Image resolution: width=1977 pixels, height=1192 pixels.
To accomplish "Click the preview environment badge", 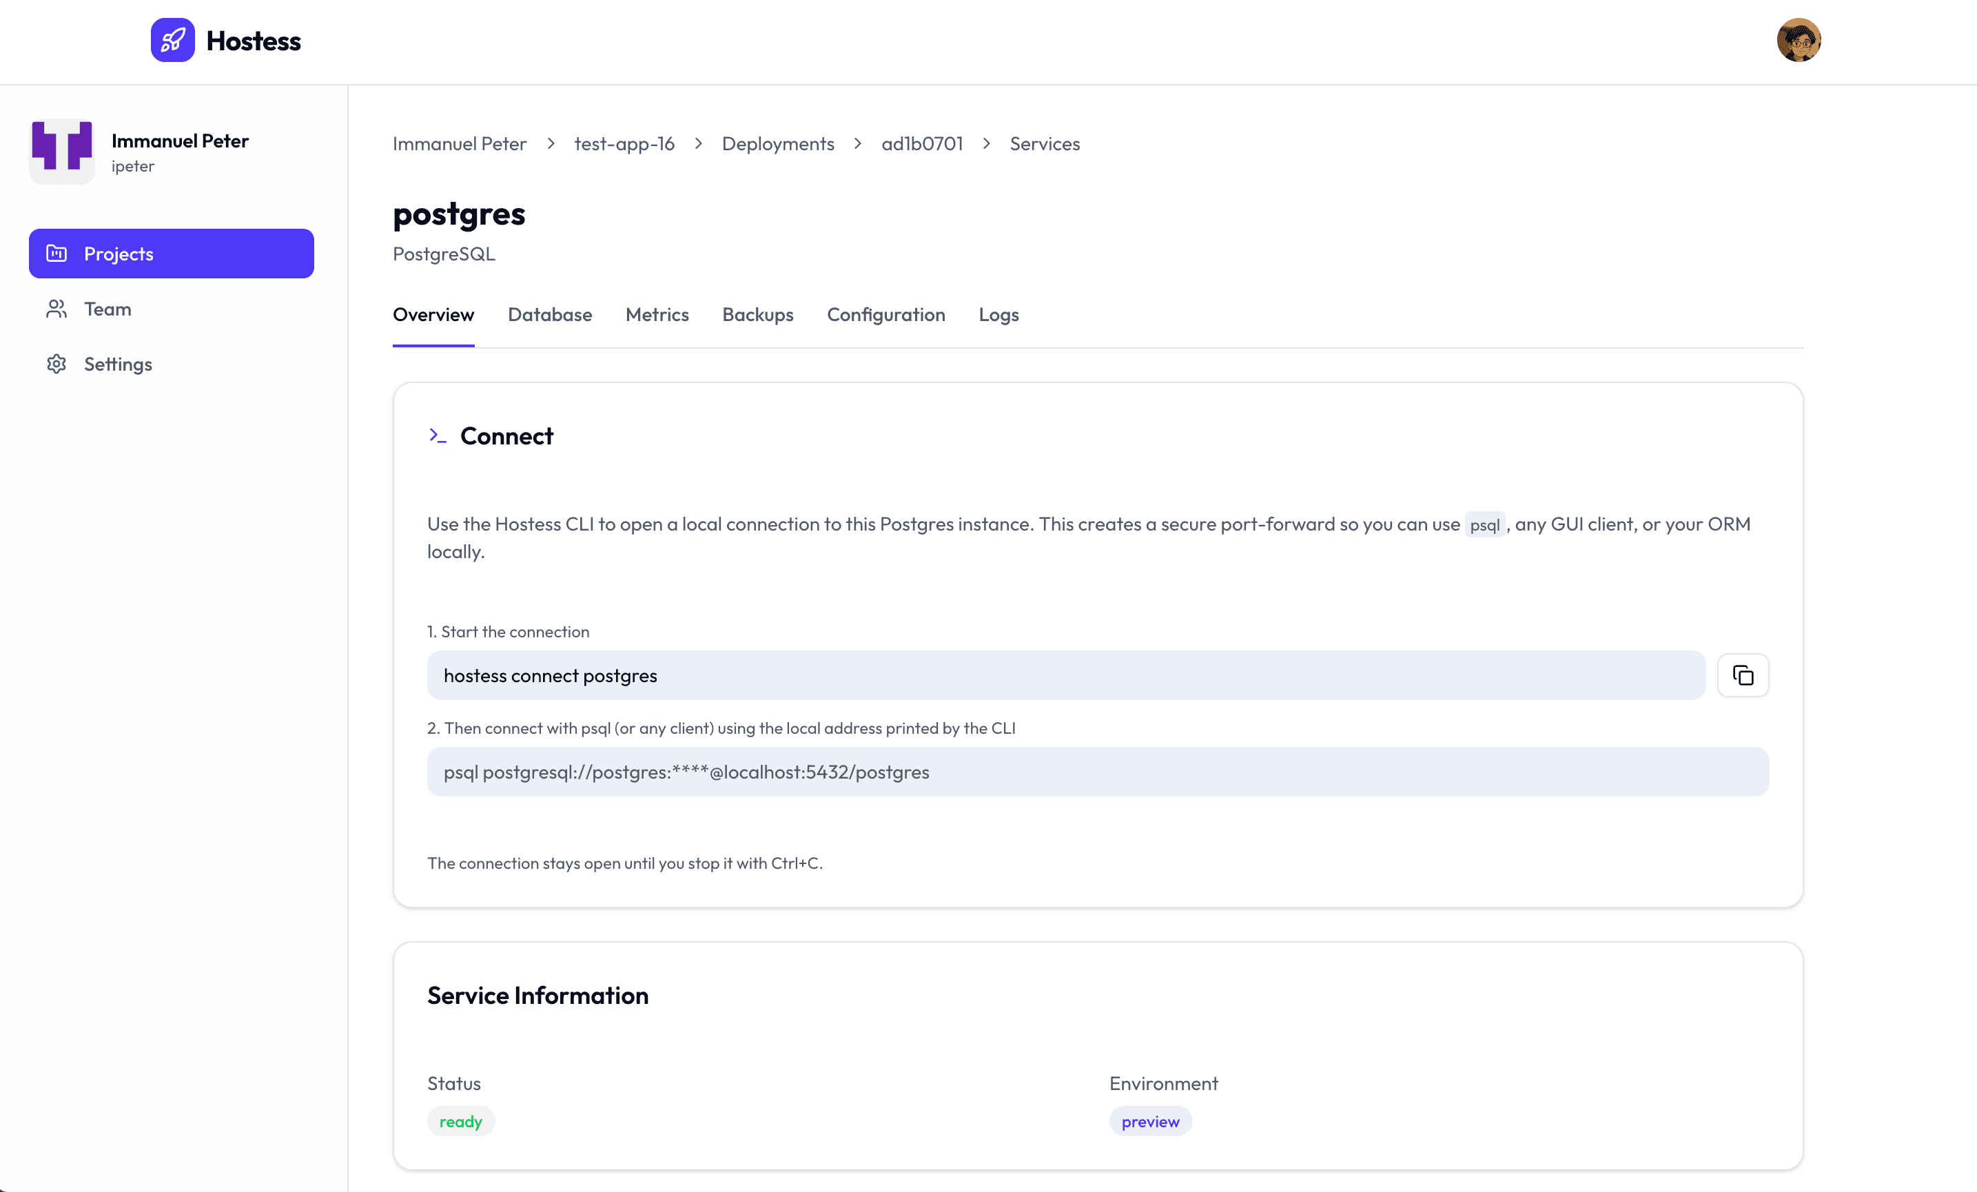I will coord(1150,1122).
